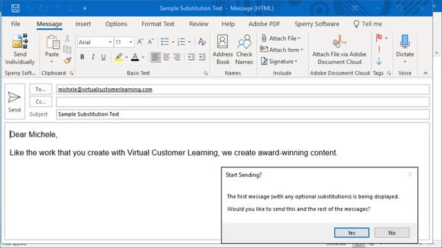Click the bullet list icon
Screen dimensions: 442x248
[x=164, y=42]
